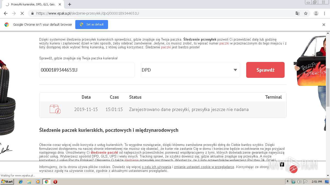This screenshot has height=185, width=330.
Task: Click the tracking number input field
Action: coord(87,70)
